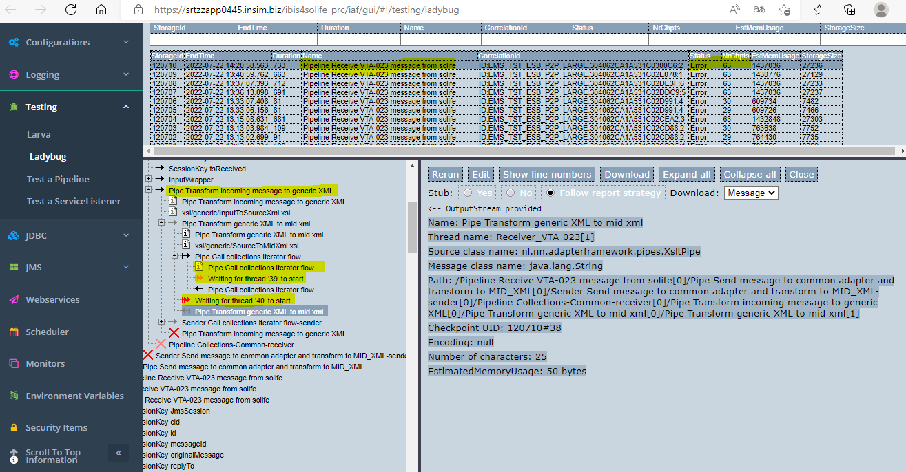This screenshot has height=472, width=906.
Task: Collapse Pipe Transform incoming message to generic XML node
Action: pyautogui.click(x=149, y=191)
